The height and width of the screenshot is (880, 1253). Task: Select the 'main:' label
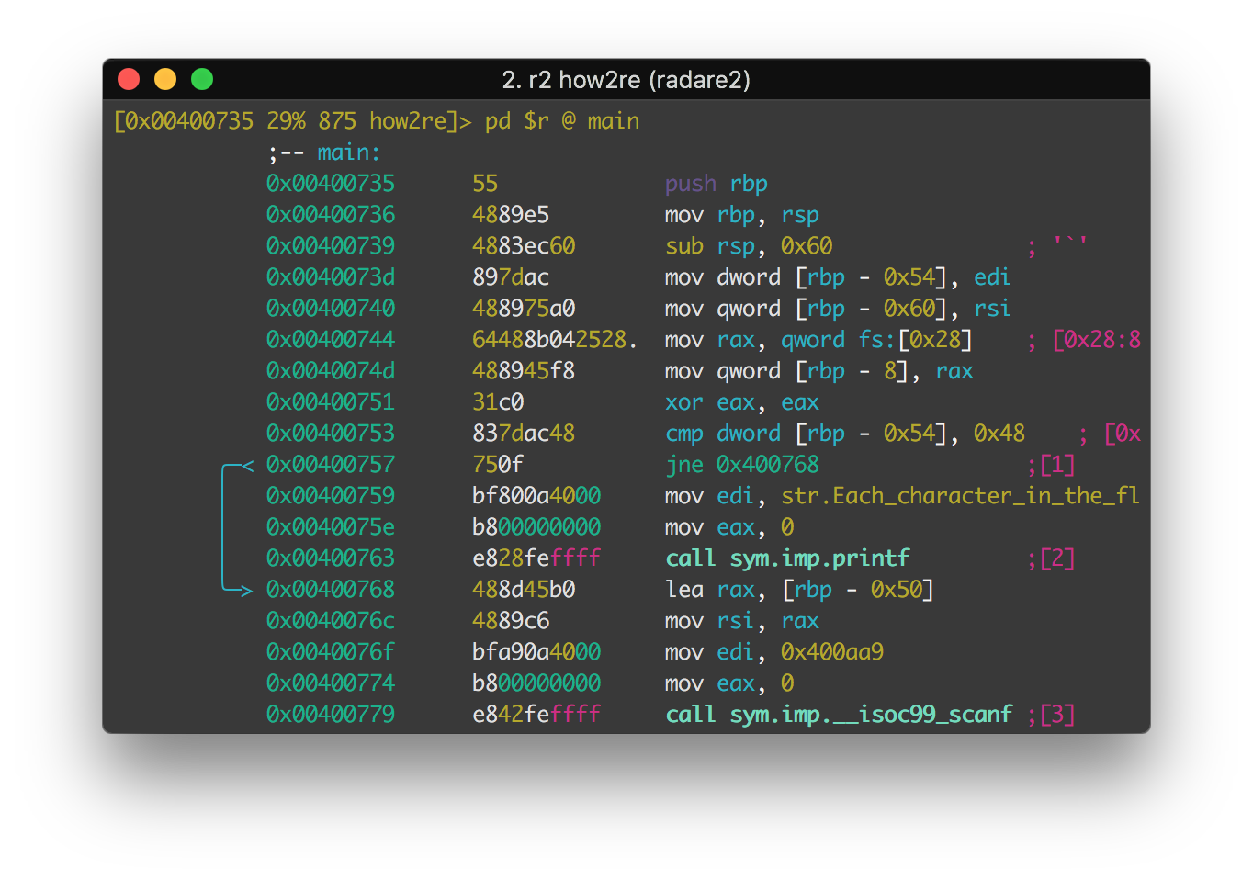click(x=349, y=152)
